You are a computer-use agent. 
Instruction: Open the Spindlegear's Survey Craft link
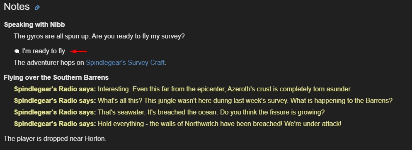(x=126, y=62)
